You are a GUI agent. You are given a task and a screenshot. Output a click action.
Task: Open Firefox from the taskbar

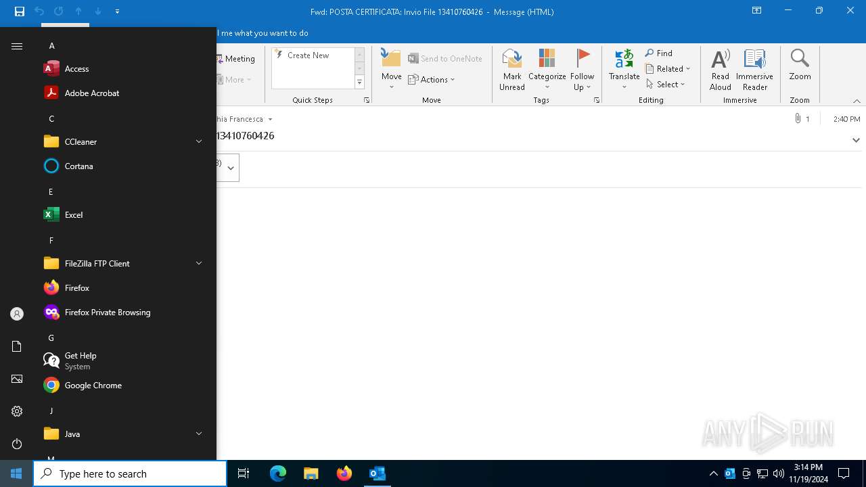point(344,473)
